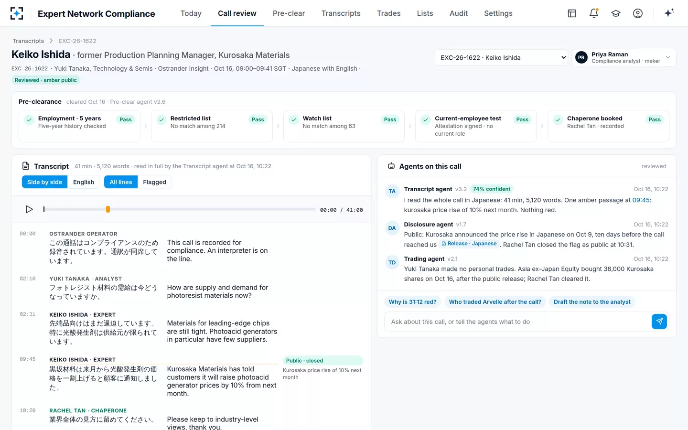Click the Watch list check icon
The image size is (688, 430).
coord(294,119)
